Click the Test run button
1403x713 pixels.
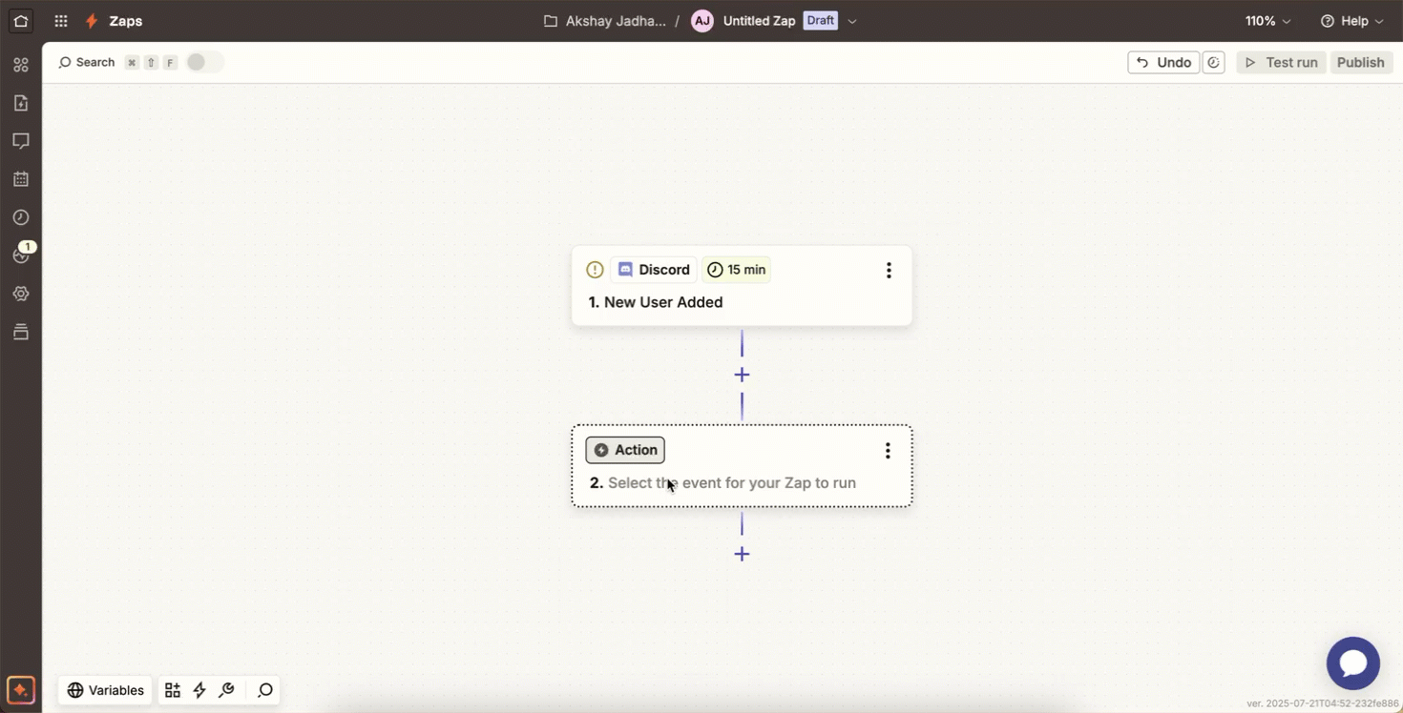(1282, 63)
